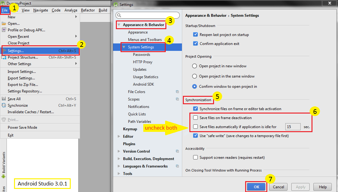The width and height of the screenshot is (338, 192).
Task: Select Notifications in settings tree
Action: tap(139, 107)
